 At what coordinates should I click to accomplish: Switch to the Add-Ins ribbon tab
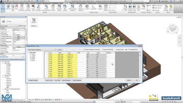coord(72,3)
